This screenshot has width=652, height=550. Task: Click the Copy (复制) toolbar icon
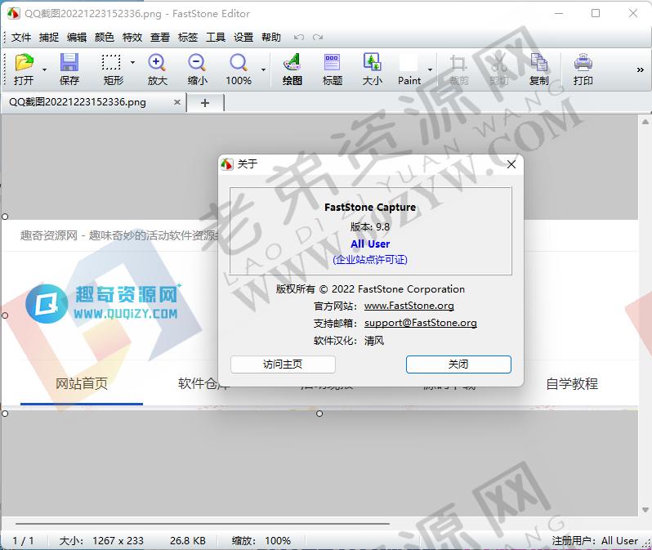pyautogui.click(x=539, y=62)
